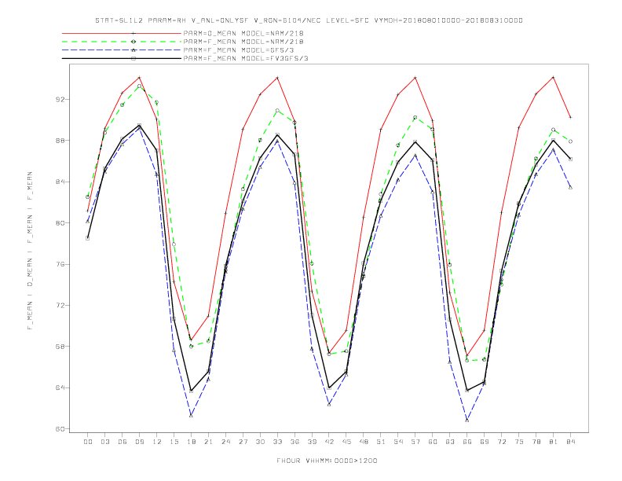The width and height of the screenshot is (622, 481).
Task: Select legend label PARM=F_MEAN MODEL=NAM/218
Action: pos(243,42)
